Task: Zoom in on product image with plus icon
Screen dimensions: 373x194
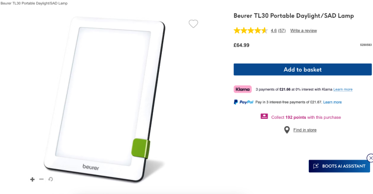Action: pyautogui.click(x=33, y=179)
